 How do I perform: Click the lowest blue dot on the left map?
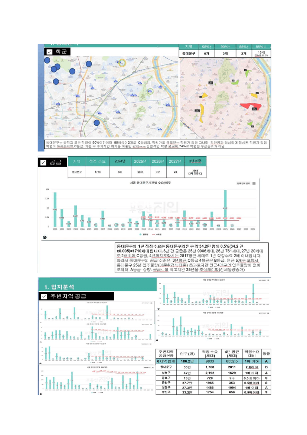(x=97, y=123)
